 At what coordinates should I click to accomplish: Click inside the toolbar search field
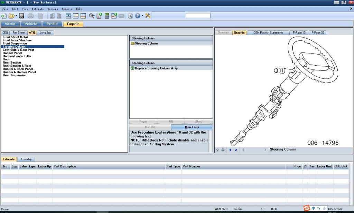(x=198, y=15)
